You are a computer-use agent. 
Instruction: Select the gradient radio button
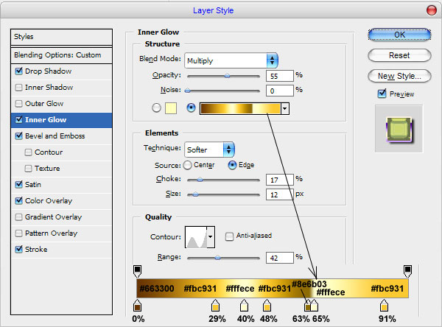coord(191,108)
